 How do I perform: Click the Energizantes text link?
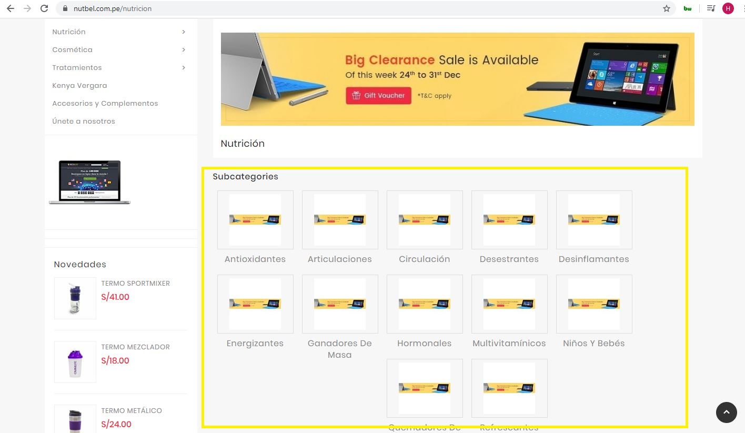pos(255,343)
